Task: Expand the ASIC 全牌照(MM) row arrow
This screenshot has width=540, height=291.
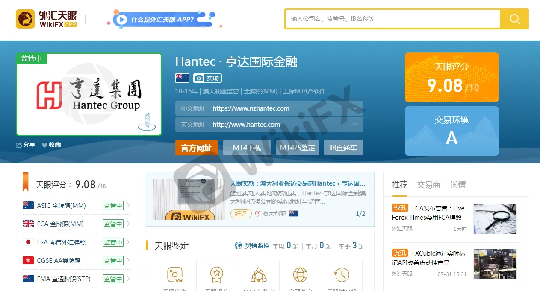Action: pyautogui.click(x=128, y=206)
